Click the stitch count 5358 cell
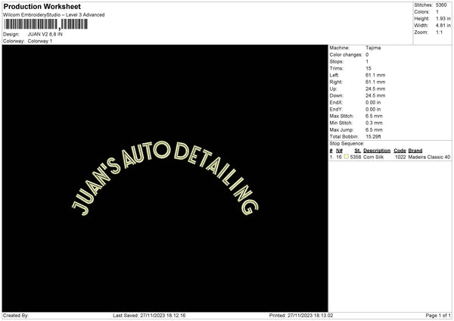The width and height of the screenshot is (454, 321). (356, 157)
